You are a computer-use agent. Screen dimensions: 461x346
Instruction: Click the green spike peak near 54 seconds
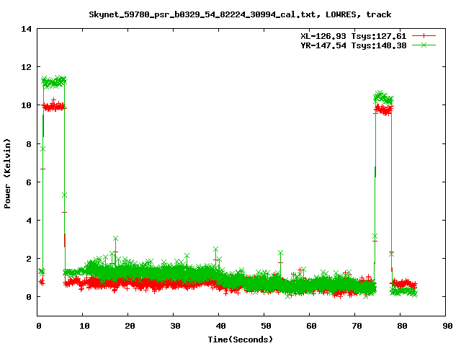point(280,253)
